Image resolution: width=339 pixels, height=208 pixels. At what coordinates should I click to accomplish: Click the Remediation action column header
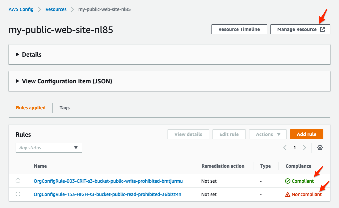223,166
